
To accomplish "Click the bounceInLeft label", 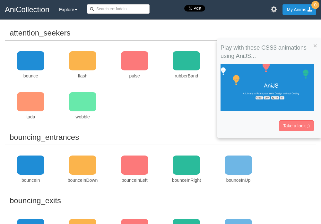I will (134, 180).
